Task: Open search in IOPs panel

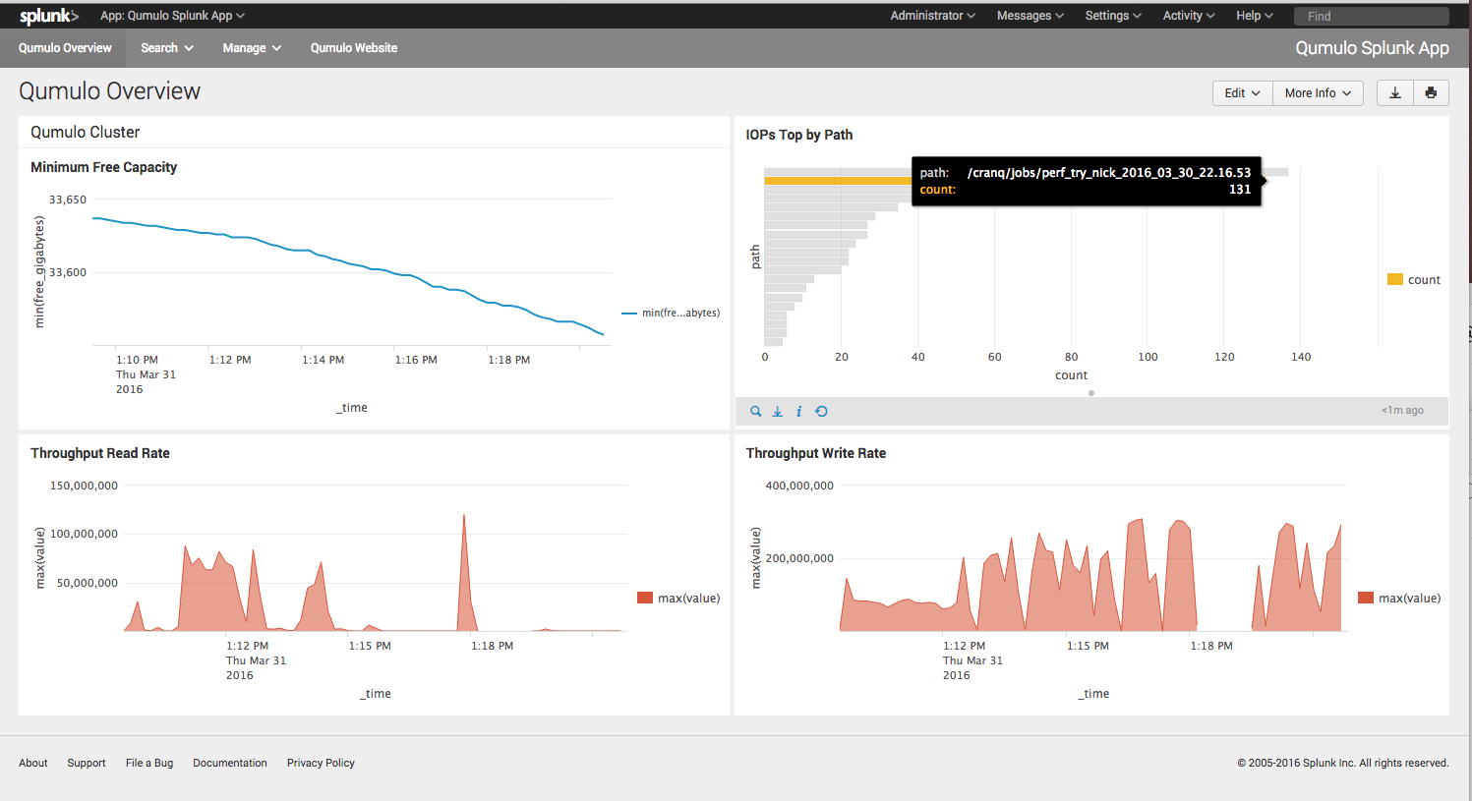Action: tap(756, 411)
